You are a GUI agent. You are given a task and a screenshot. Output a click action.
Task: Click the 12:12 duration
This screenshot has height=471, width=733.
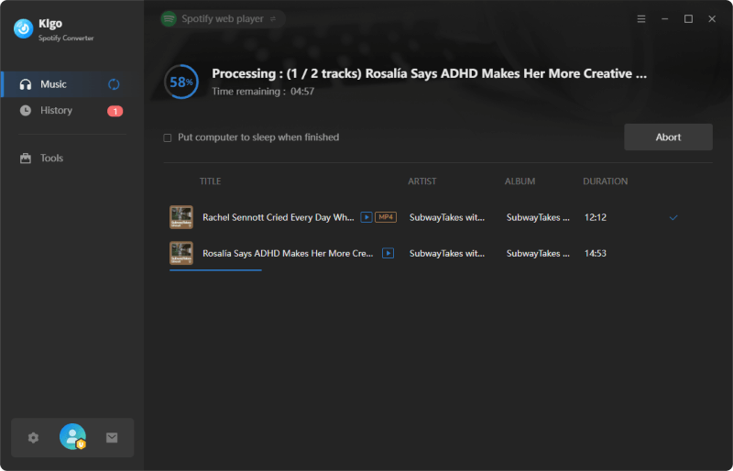point(595,217)
